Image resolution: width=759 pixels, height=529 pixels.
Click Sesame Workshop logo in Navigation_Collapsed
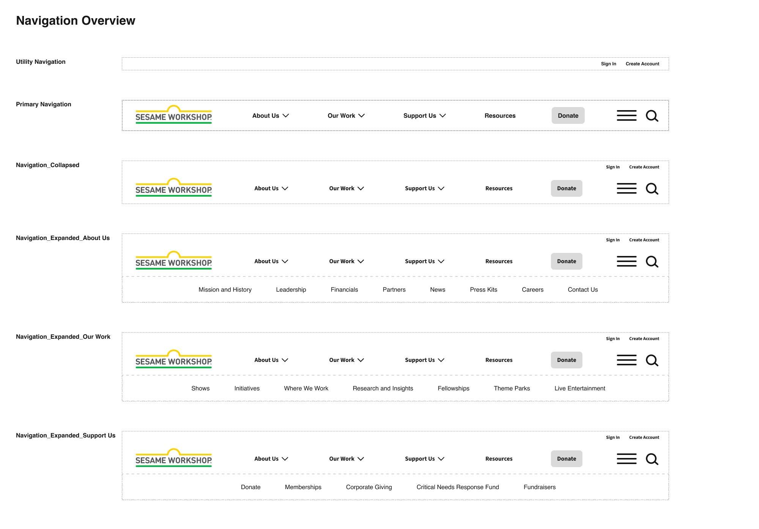pos(174,187)
